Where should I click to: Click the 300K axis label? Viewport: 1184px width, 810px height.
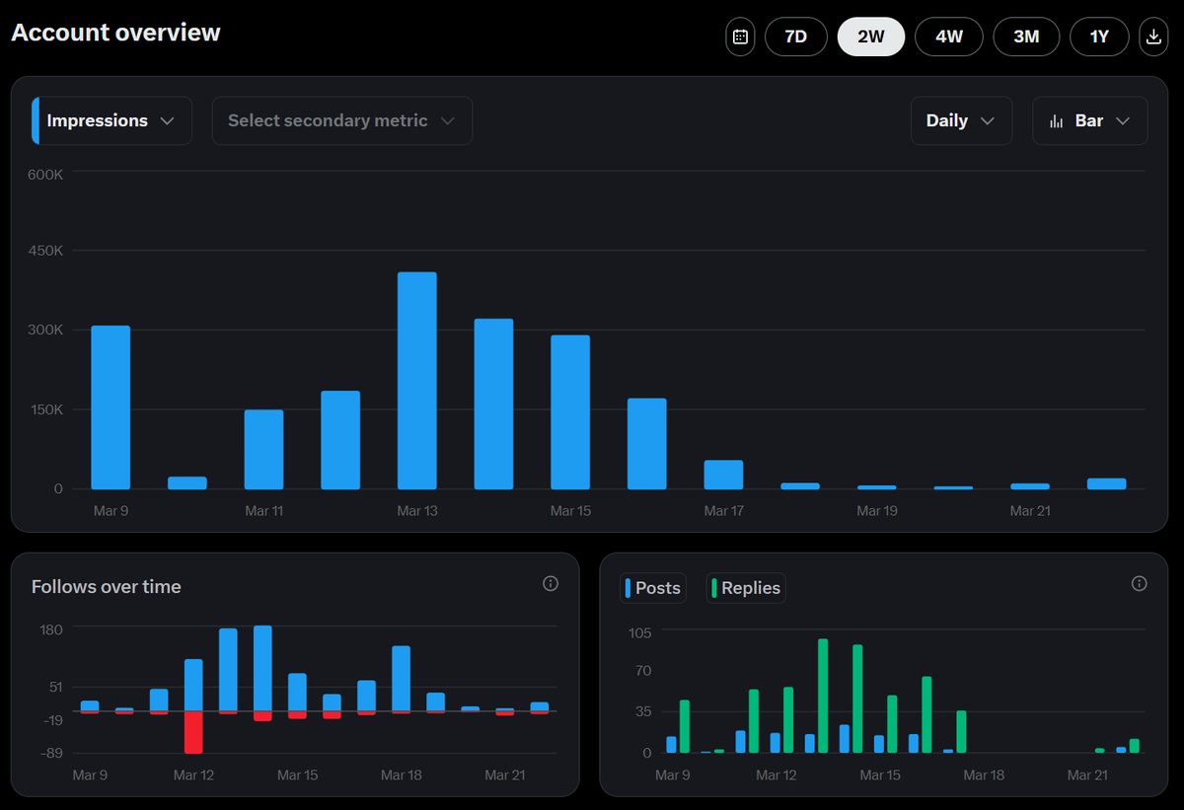[45, 330]
